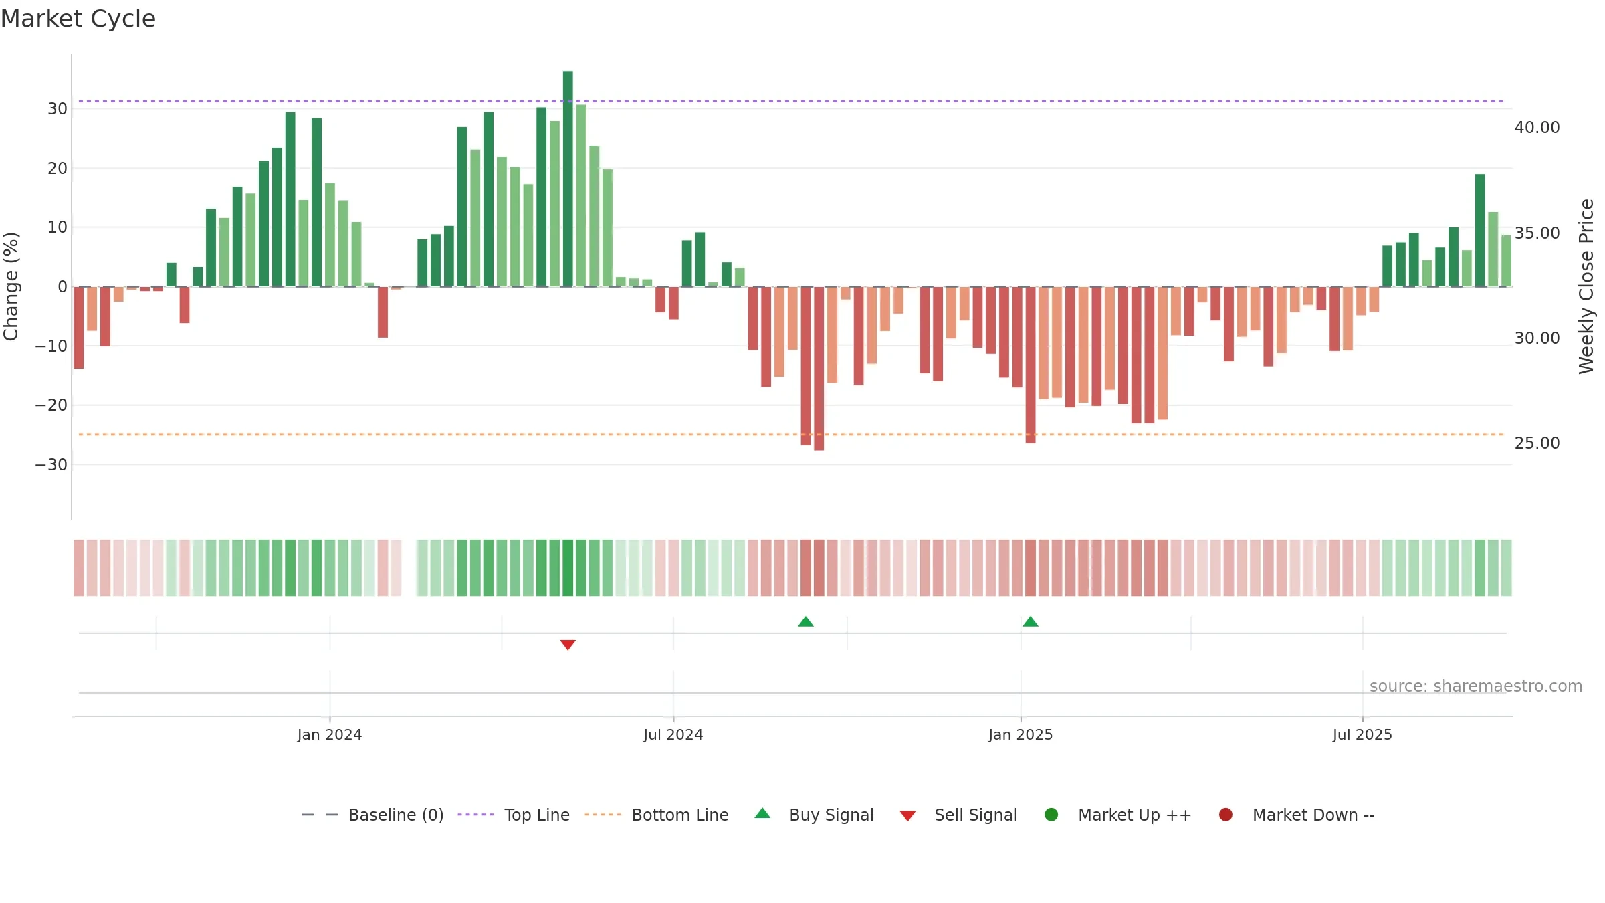Image resolution: width=1605 pixels, height=903 pixels.
Task: Click the purple dotted Top Line legend sample
Action: [x=475, y=815]
